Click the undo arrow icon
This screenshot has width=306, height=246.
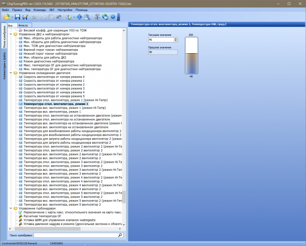[59, 17]
